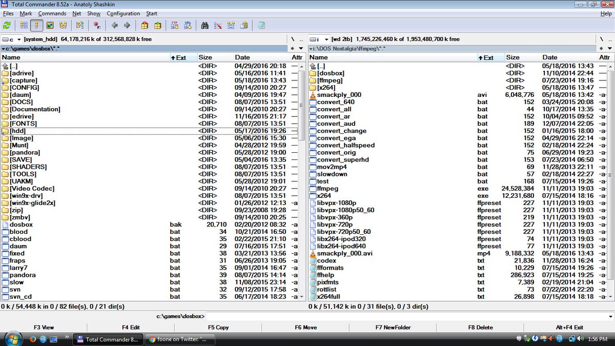Open the Show menu
The width and height of the screenshot is (615, 346).
tap(94, 13)
